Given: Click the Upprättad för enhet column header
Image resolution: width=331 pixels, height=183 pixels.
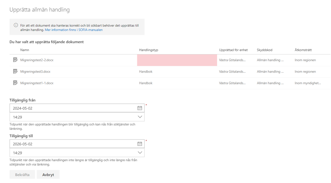Looking at the screenshot, I should click(x=233, y=50).
